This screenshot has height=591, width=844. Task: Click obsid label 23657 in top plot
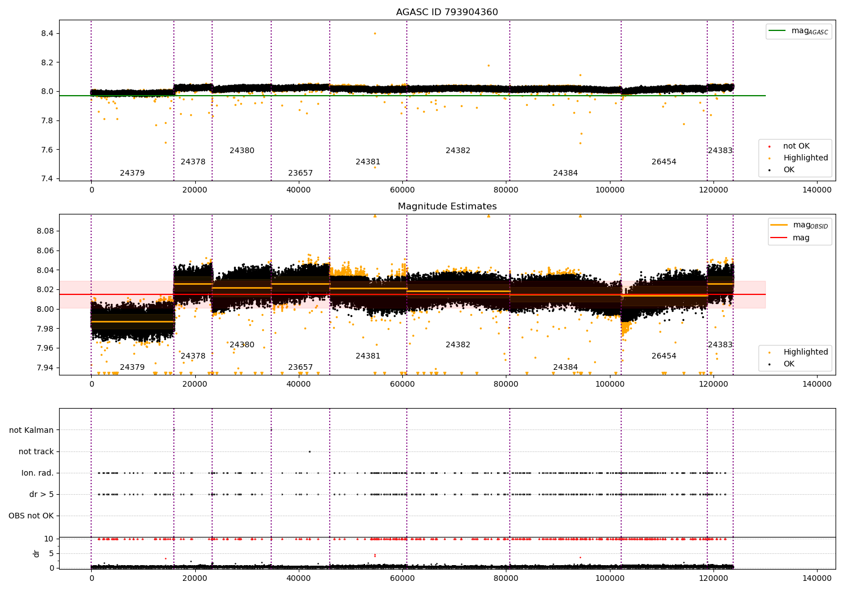point(300,173)
